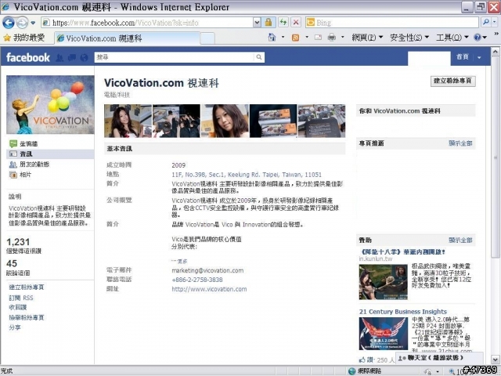Click the security lock icon
Image resolution: width=501 pixels, height=376 pixels.
269,23
